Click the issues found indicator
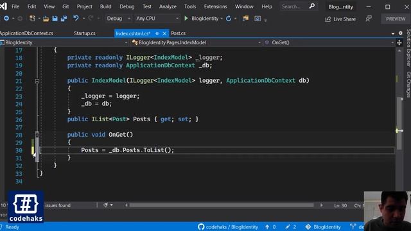The width and height of the screenshot is (411, 231). [x=58, y=205]
